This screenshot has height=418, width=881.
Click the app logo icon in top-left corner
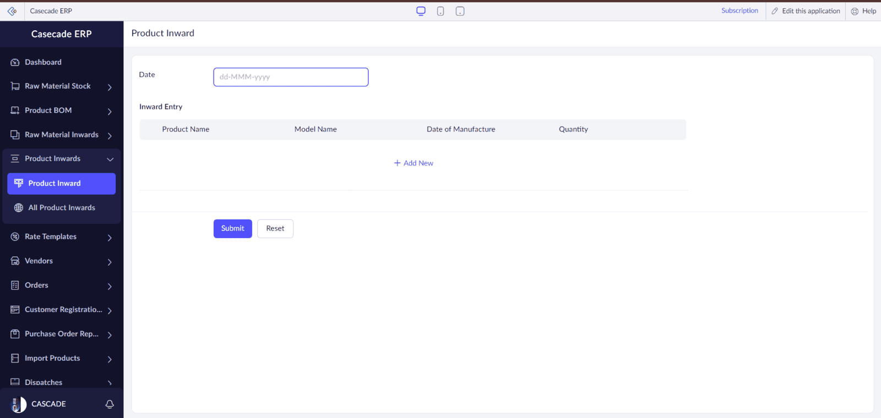pos(12,11)
